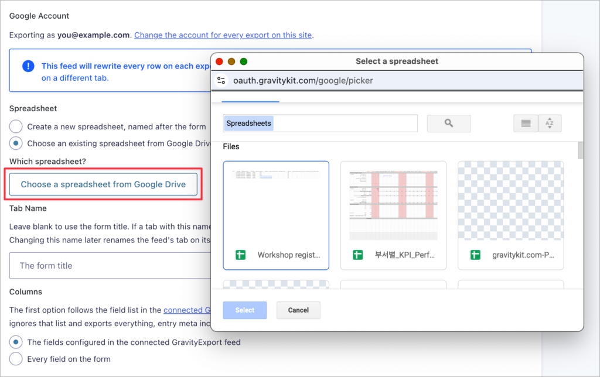Viewport: 600px width, 377px height.
Task: Click the search magnifier button in picker
Action: tap(448, 123)
